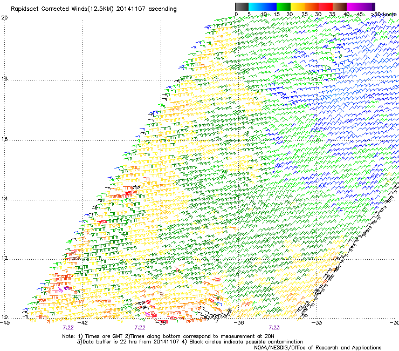
Task: Click latitude axis label 16
Action: (4, 139)
